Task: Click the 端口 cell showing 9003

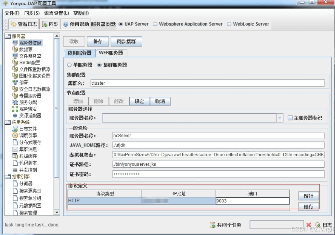Action: tap(252, 201)
